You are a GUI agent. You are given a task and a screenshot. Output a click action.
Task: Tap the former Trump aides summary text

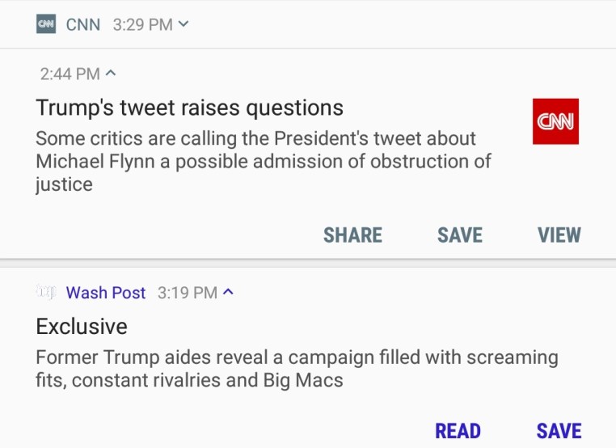[297, 368]
